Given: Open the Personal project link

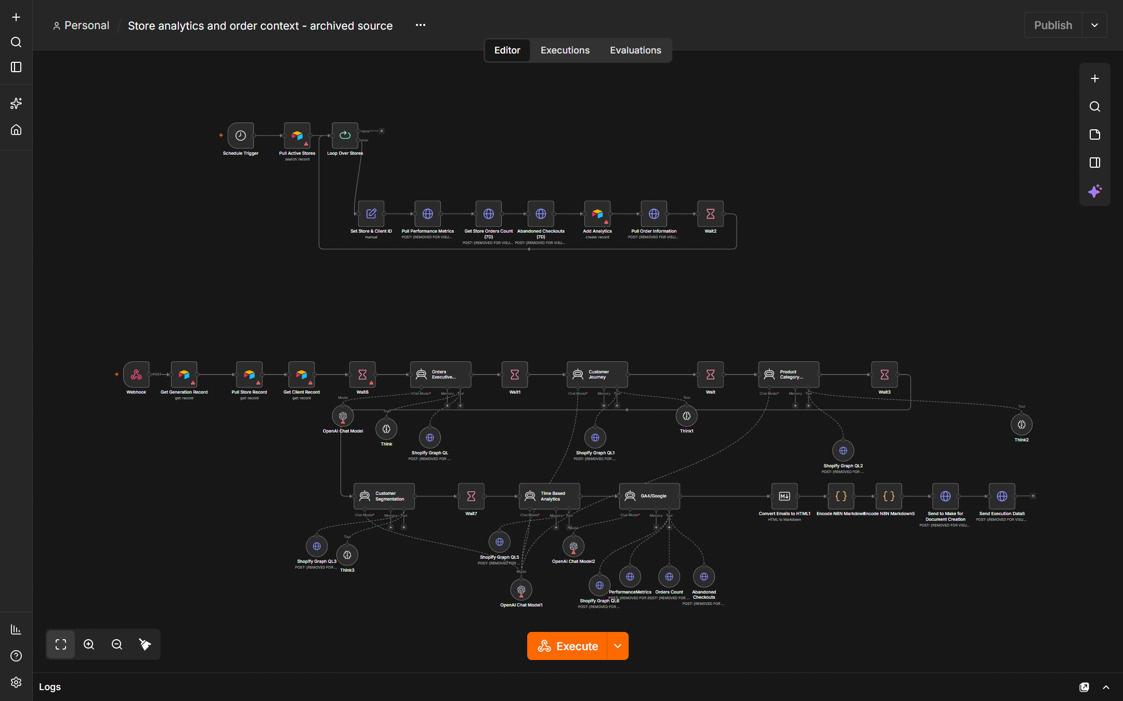Looking at the screenshot, I should point(81,25).
